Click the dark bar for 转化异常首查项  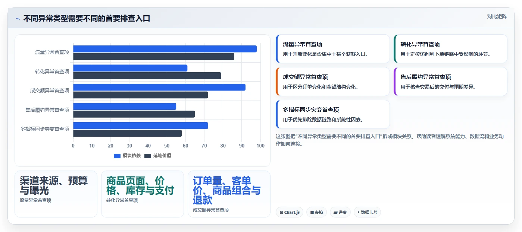147,76
